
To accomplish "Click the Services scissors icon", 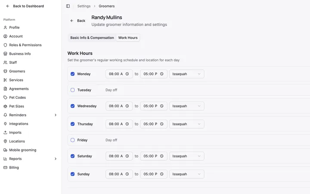I will tap(5, 80).
